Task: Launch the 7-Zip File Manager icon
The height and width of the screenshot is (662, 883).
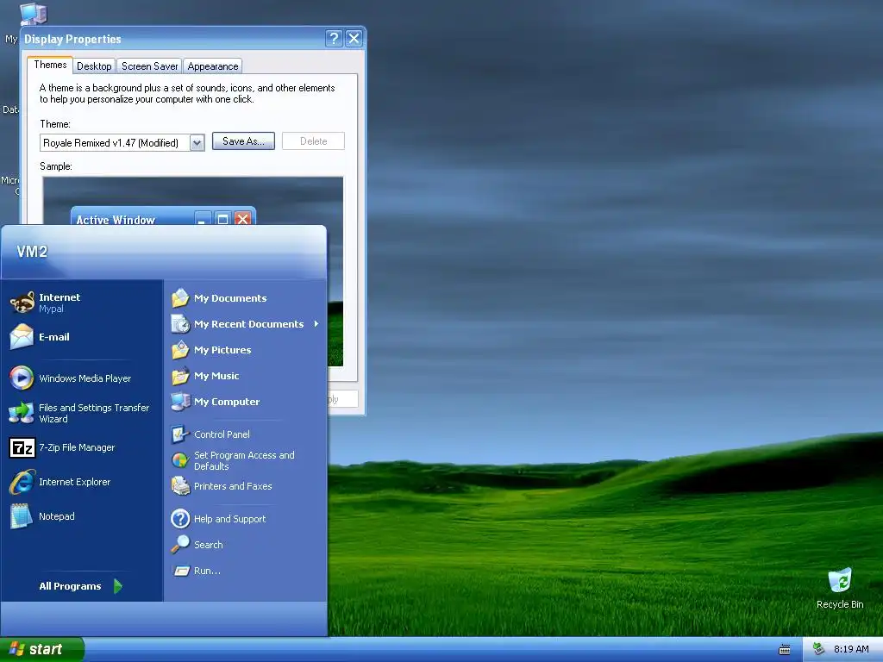Action: pyautogui.click(x=22, y=447)
